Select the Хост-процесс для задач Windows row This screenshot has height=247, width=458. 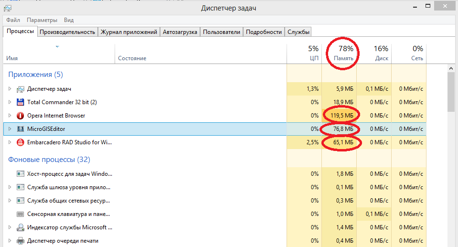tap(70, 174)
